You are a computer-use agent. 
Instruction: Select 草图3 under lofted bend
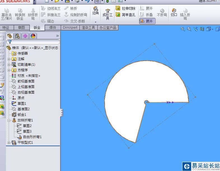pos(24,131)
